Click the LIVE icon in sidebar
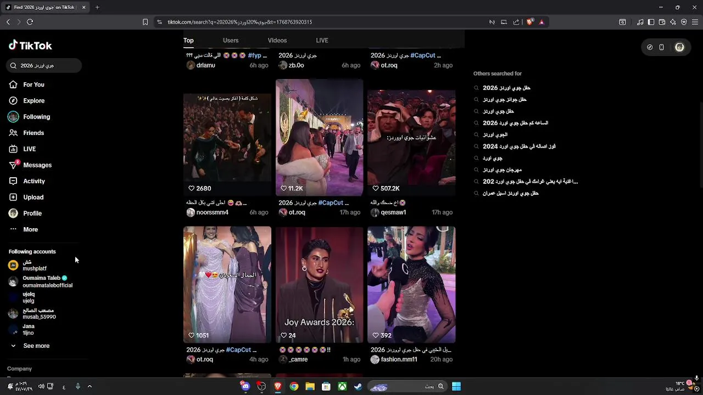This screenshot has height=395, width=703. [13, 149]
